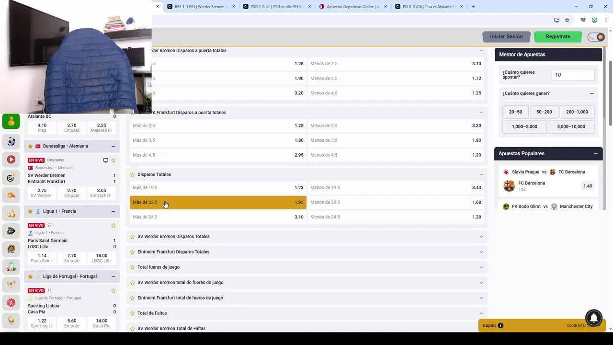Open the user profile sidebar icon

coord(11,122)
